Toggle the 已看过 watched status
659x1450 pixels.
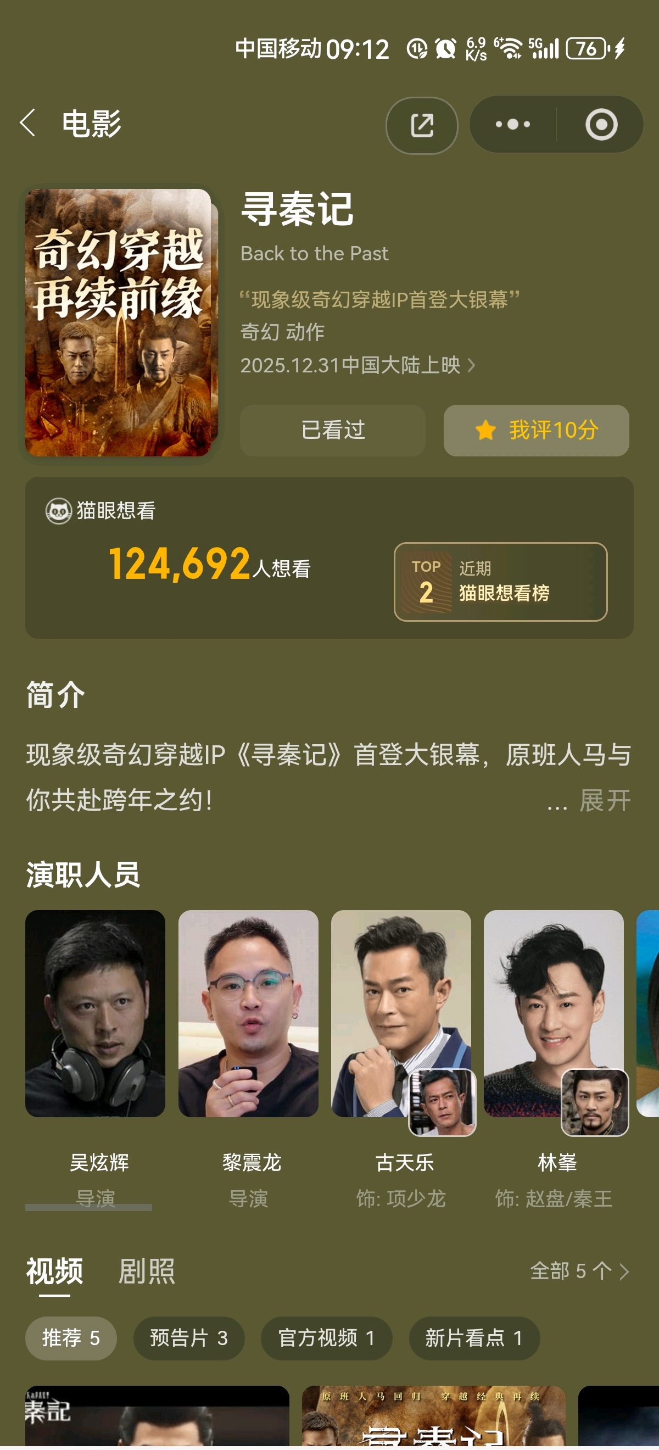point(333,431)
